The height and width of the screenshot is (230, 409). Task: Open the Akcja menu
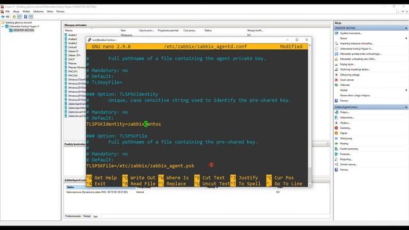(x=16, y=11)
